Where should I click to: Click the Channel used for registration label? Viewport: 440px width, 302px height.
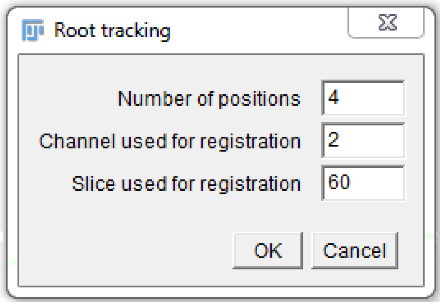pos(169,141)
